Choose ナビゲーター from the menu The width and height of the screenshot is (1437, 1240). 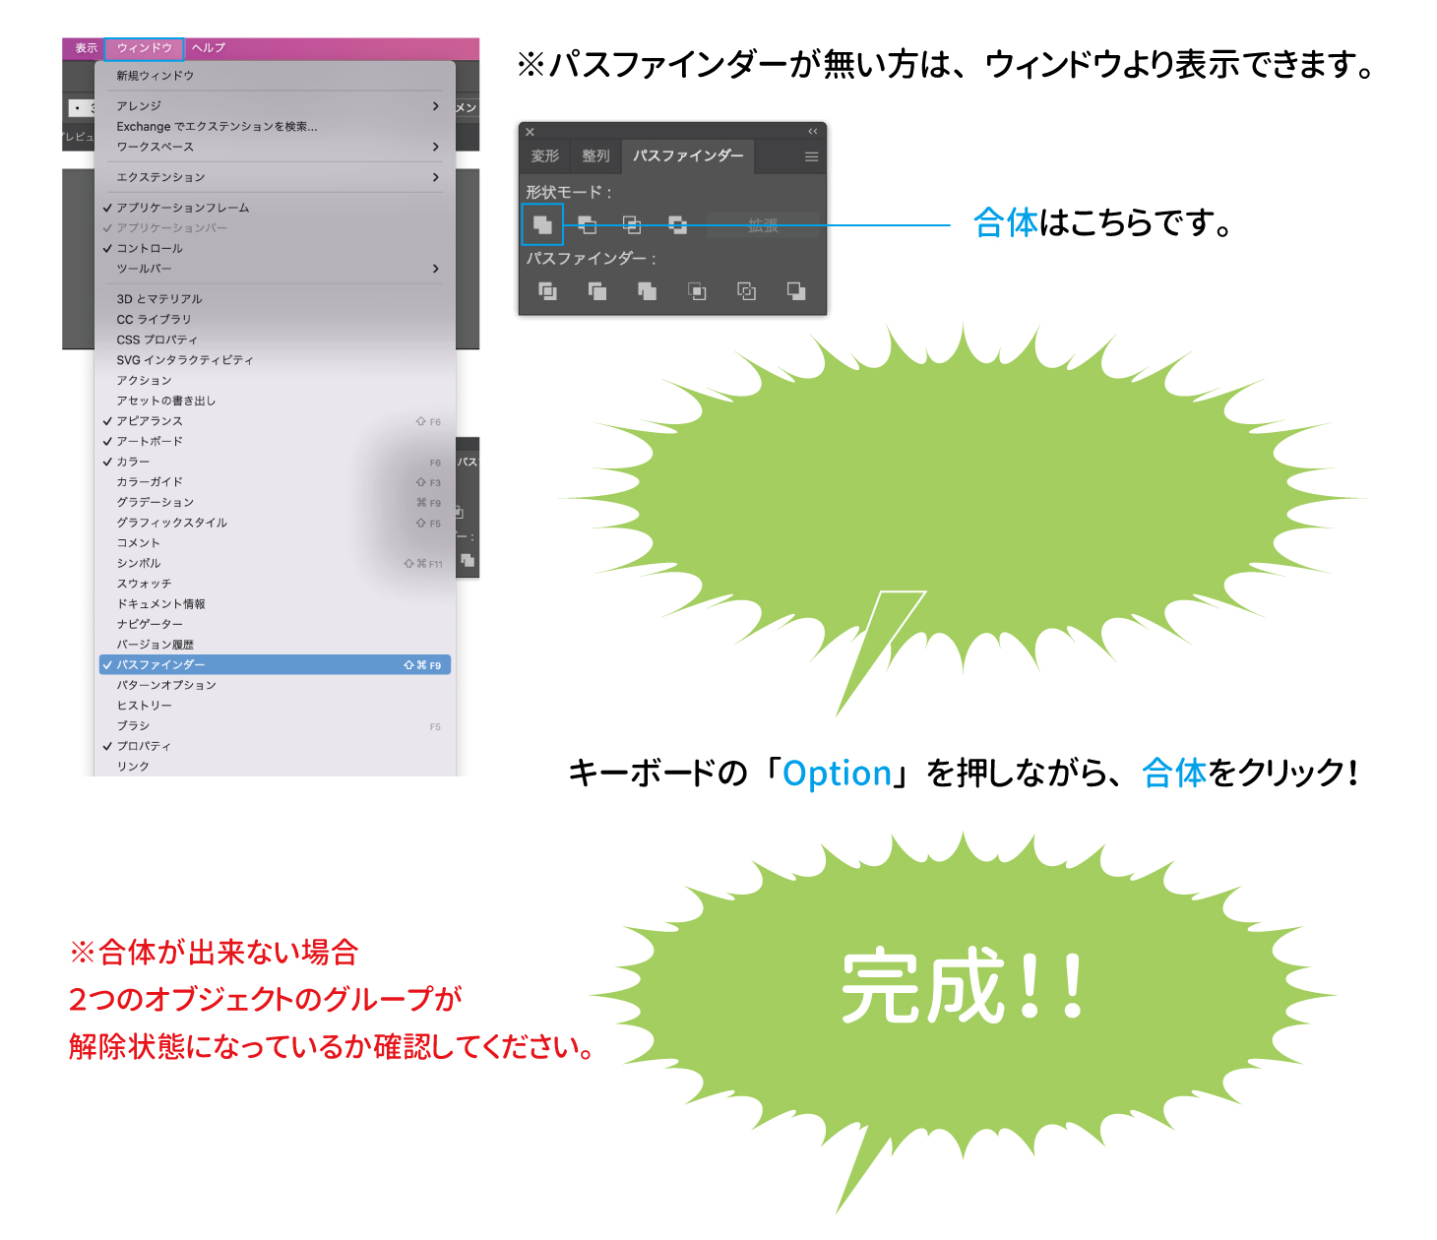(275, 625)
